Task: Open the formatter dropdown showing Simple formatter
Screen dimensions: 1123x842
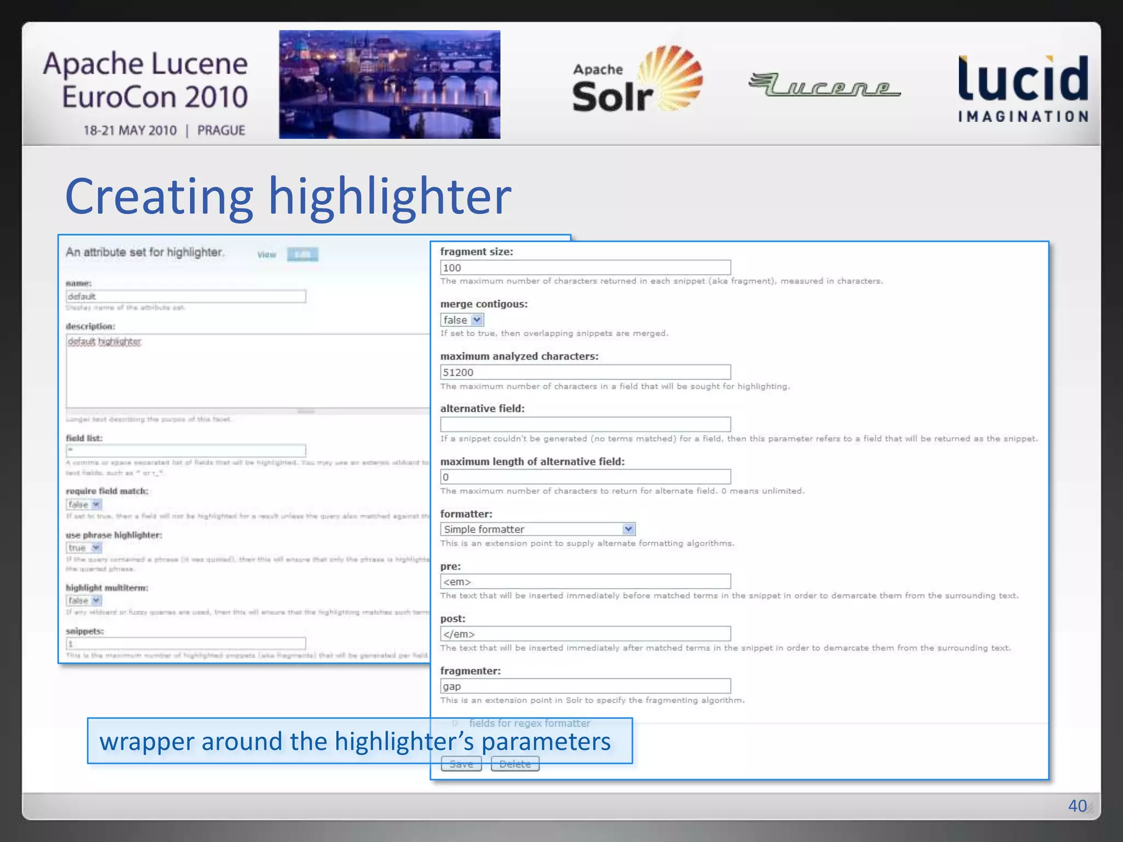Action: pyautogui.click(x=537, y=529)
